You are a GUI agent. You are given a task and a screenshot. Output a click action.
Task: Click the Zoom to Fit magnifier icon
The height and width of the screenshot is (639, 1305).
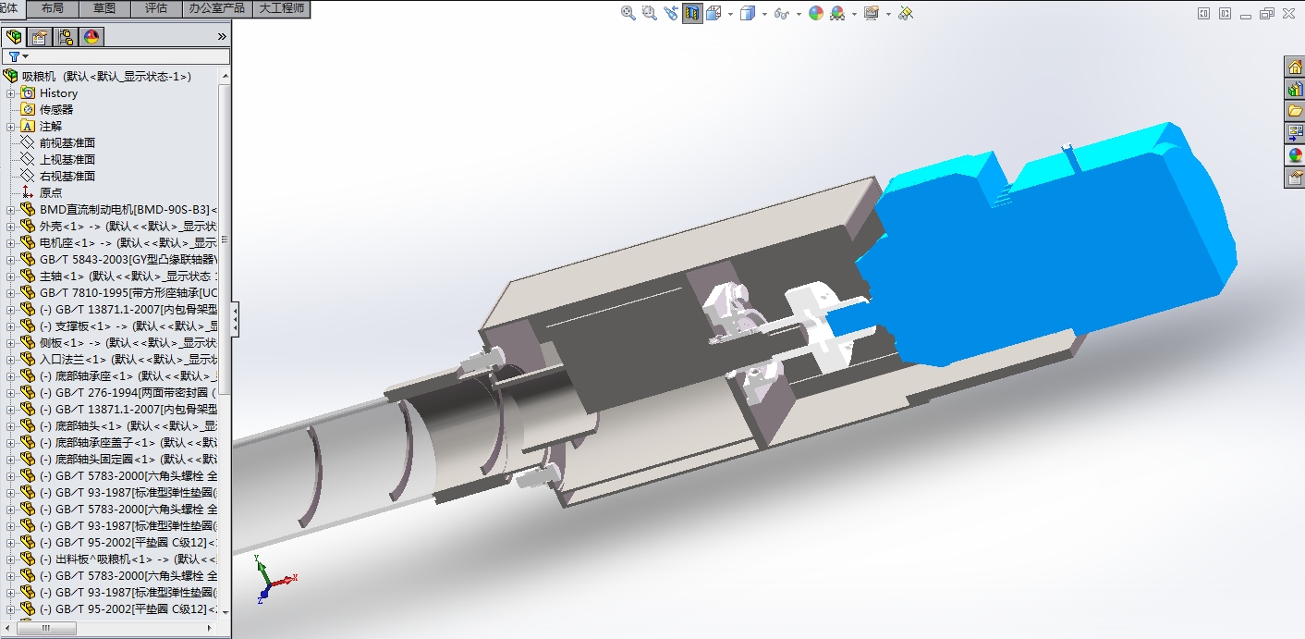click(x=628, y=13)
